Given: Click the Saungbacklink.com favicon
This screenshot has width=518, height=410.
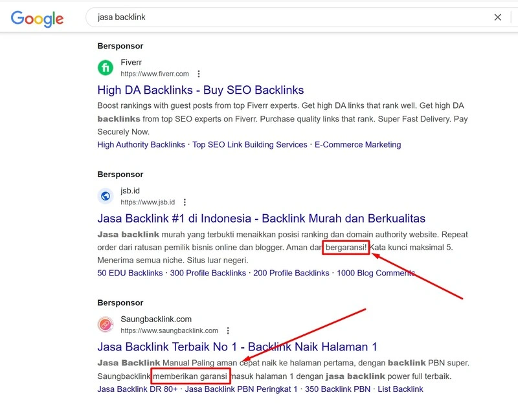Looking at the screenshot, I should click(106, 324).
